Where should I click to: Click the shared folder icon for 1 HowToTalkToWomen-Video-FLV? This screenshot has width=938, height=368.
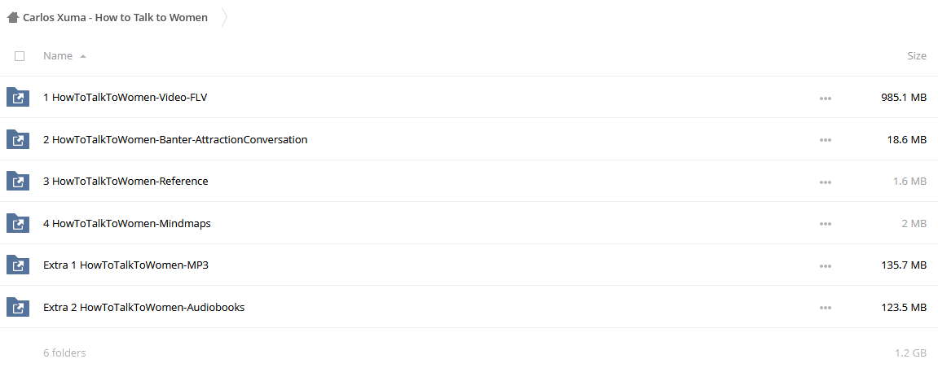click(18, 98)
